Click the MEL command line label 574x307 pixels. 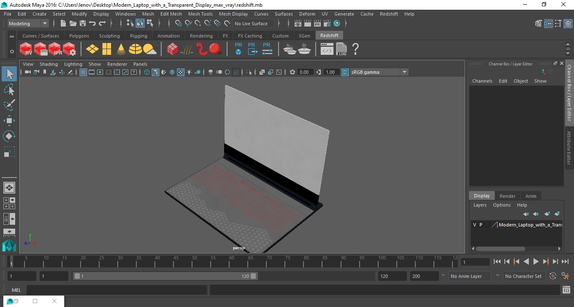point(16,290)
